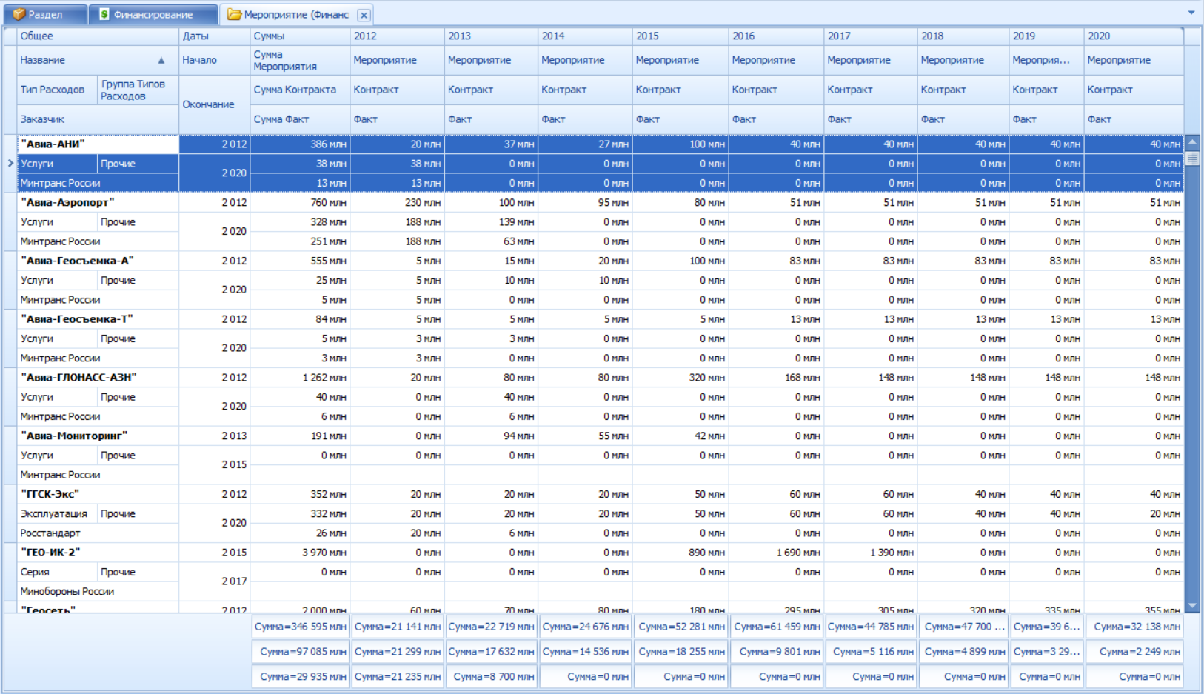Viewport: 1204px width, 694px height.
Task: Click the footer Сумма=32 138 млн
Action: [1134, 627]
